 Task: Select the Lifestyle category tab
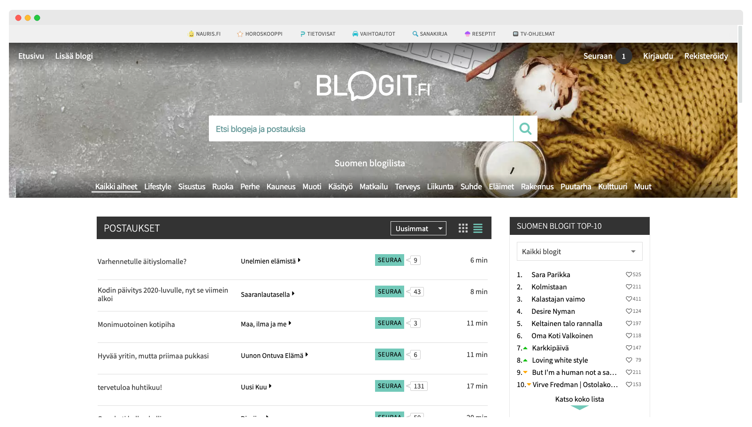click(158, 186)
